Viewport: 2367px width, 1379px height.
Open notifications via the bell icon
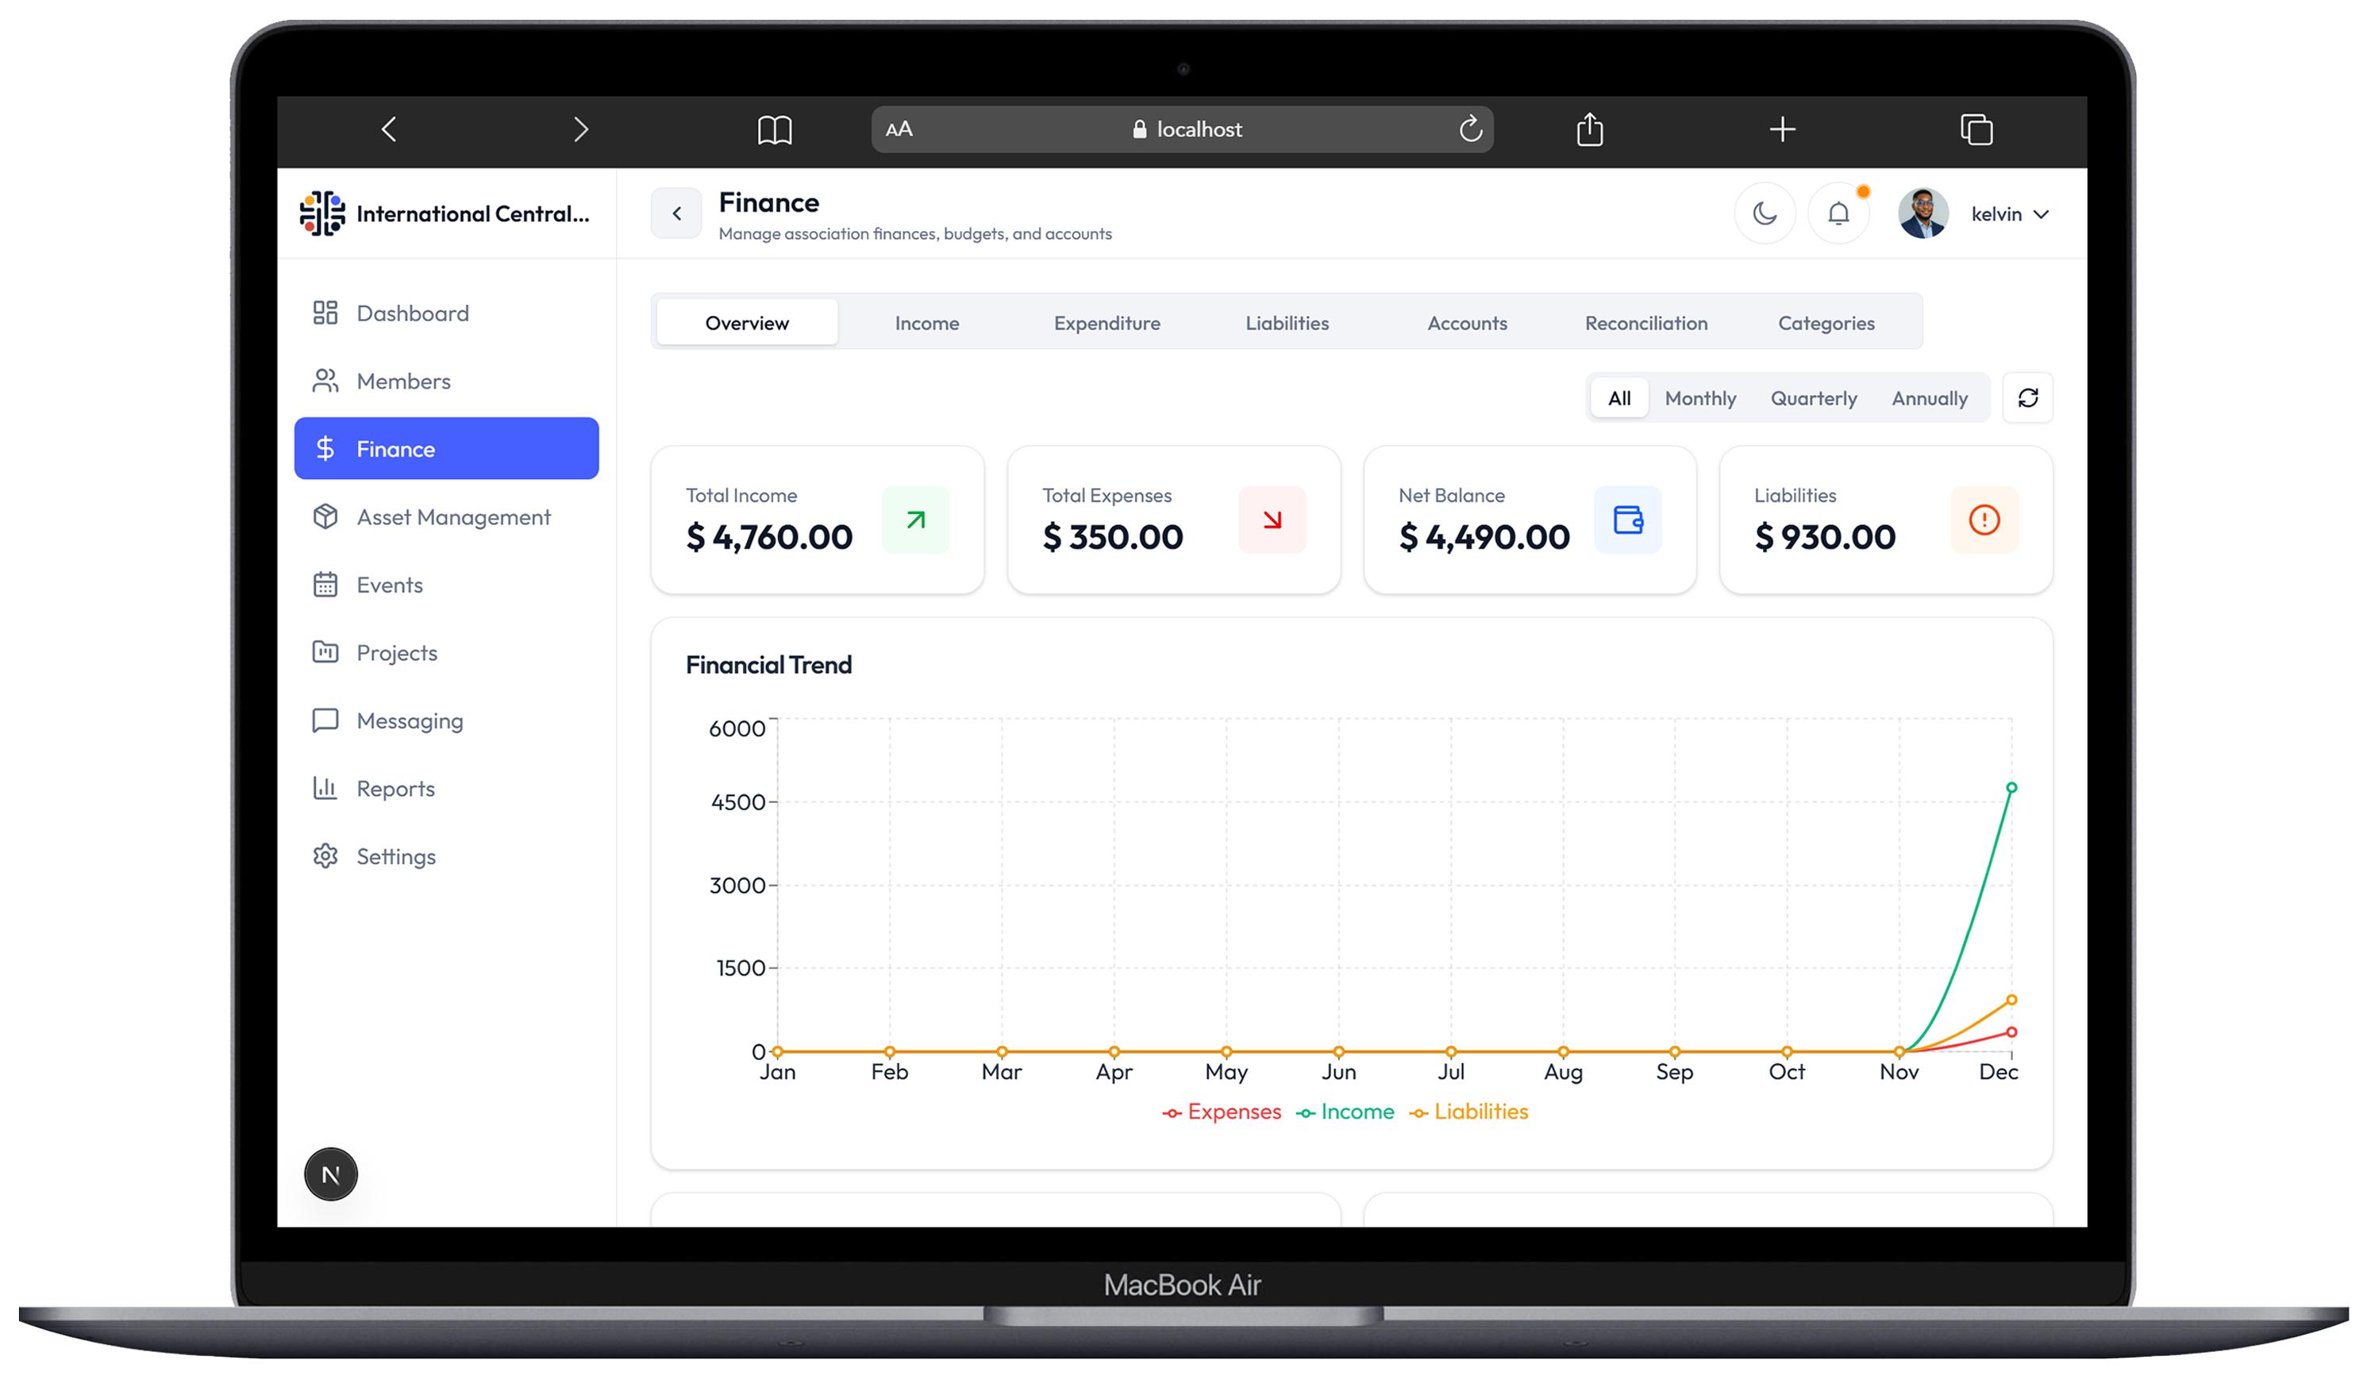1838,213
